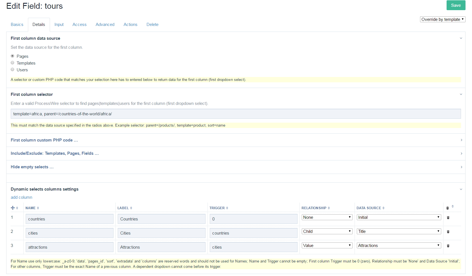Sort table by Data Source column
The height and width of the screenshot is (276, 472).
[370, 208]
